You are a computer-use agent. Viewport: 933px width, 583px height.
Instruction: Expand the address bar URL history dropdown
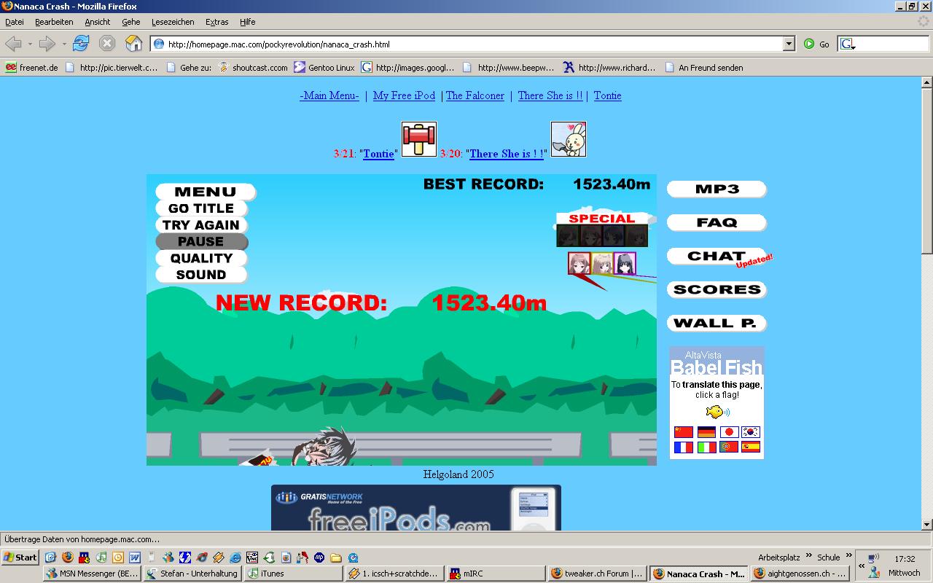tap(789, 44)
